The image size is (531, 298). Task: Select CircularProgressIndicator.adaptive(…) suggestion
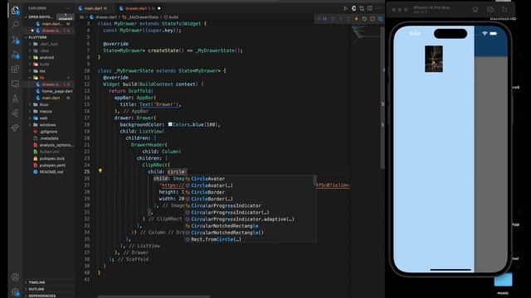click(x=242, y=219)
